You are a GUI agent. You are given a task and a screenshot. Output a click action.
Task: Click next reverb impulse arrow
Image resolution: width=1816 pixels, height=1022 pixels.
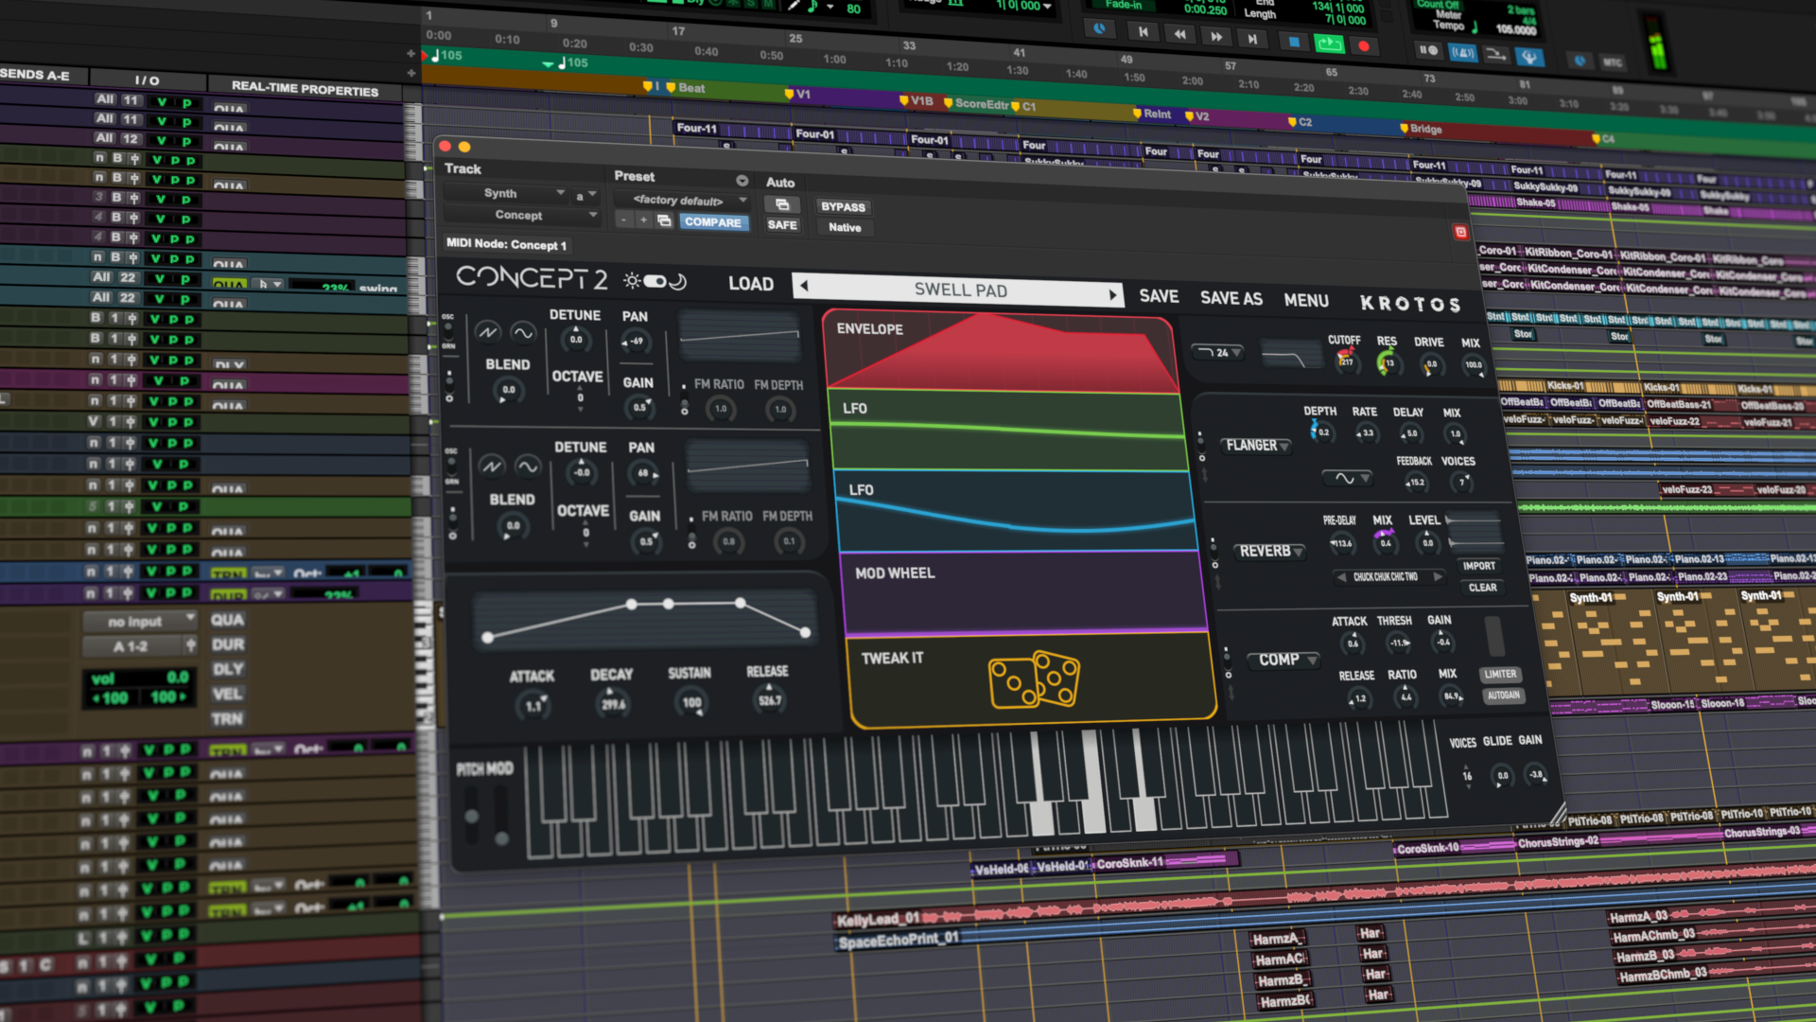[1437, 576]
